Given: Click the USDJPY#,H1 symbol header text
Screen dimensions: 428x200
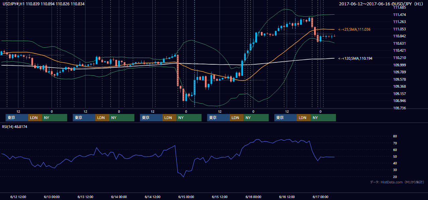Looking at the screenshot, I should (x=43, y=4).
